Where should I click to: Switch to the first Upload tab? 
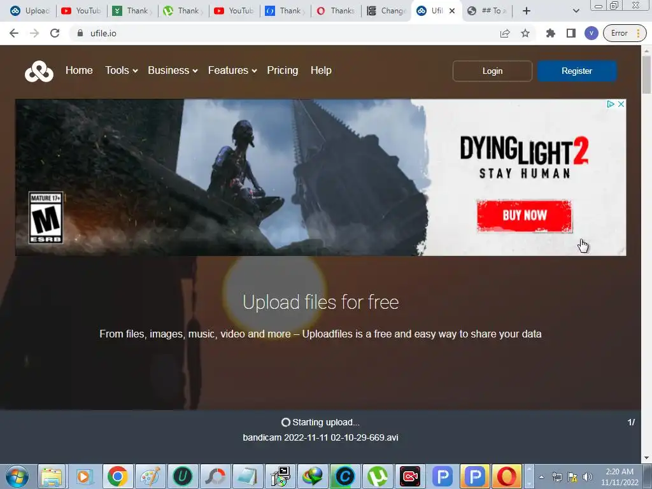tap(30, 11)
